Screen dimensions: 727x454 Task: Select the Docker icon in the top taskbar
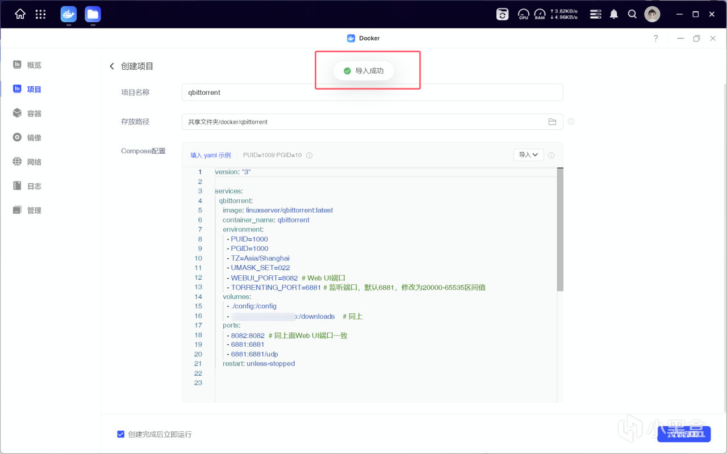coord(69,14)
